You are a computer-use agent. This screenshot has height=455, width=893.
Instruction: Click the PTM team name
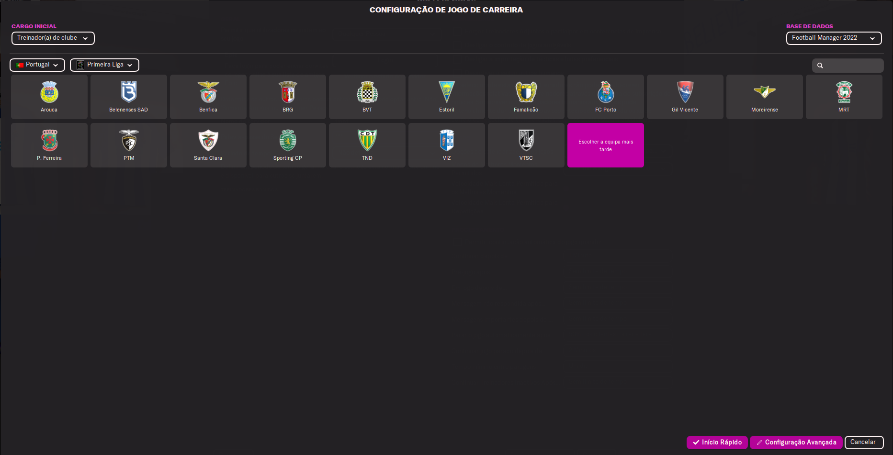[x=129, y=158]
